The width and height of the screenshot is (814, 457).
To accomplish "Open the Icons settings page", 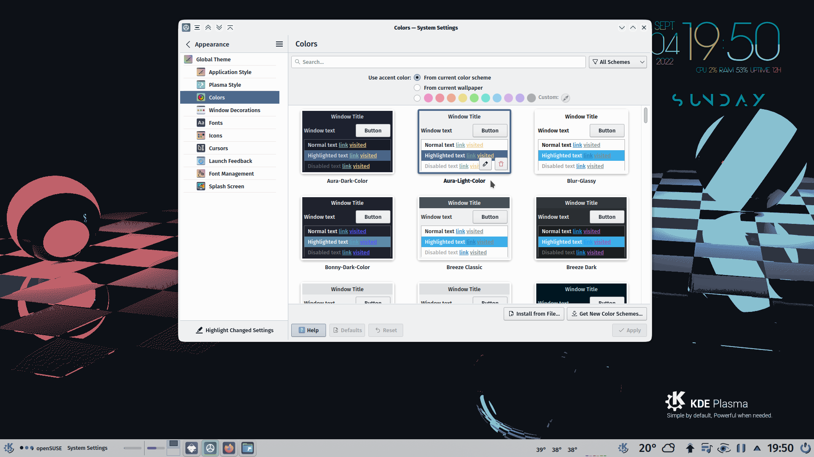I will [x=230, y=135].
